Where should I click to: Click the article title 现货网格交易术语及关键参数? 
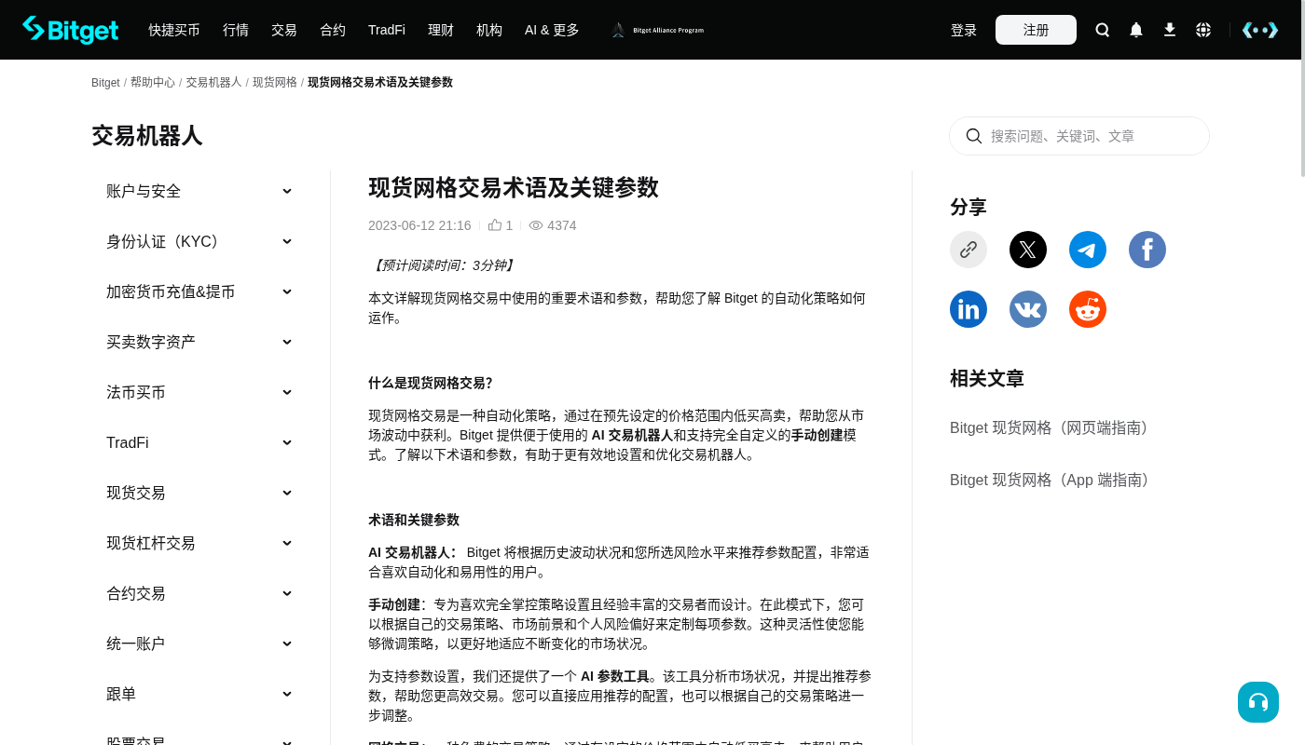[514, 187]
